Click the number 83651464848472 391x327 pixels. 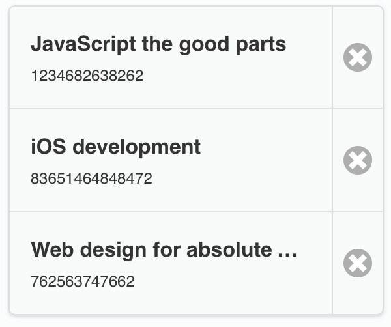(x=91, y=178)
